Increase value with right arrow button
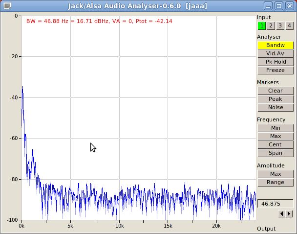Viewport: 297px width, 234px height. coord(289,214)
